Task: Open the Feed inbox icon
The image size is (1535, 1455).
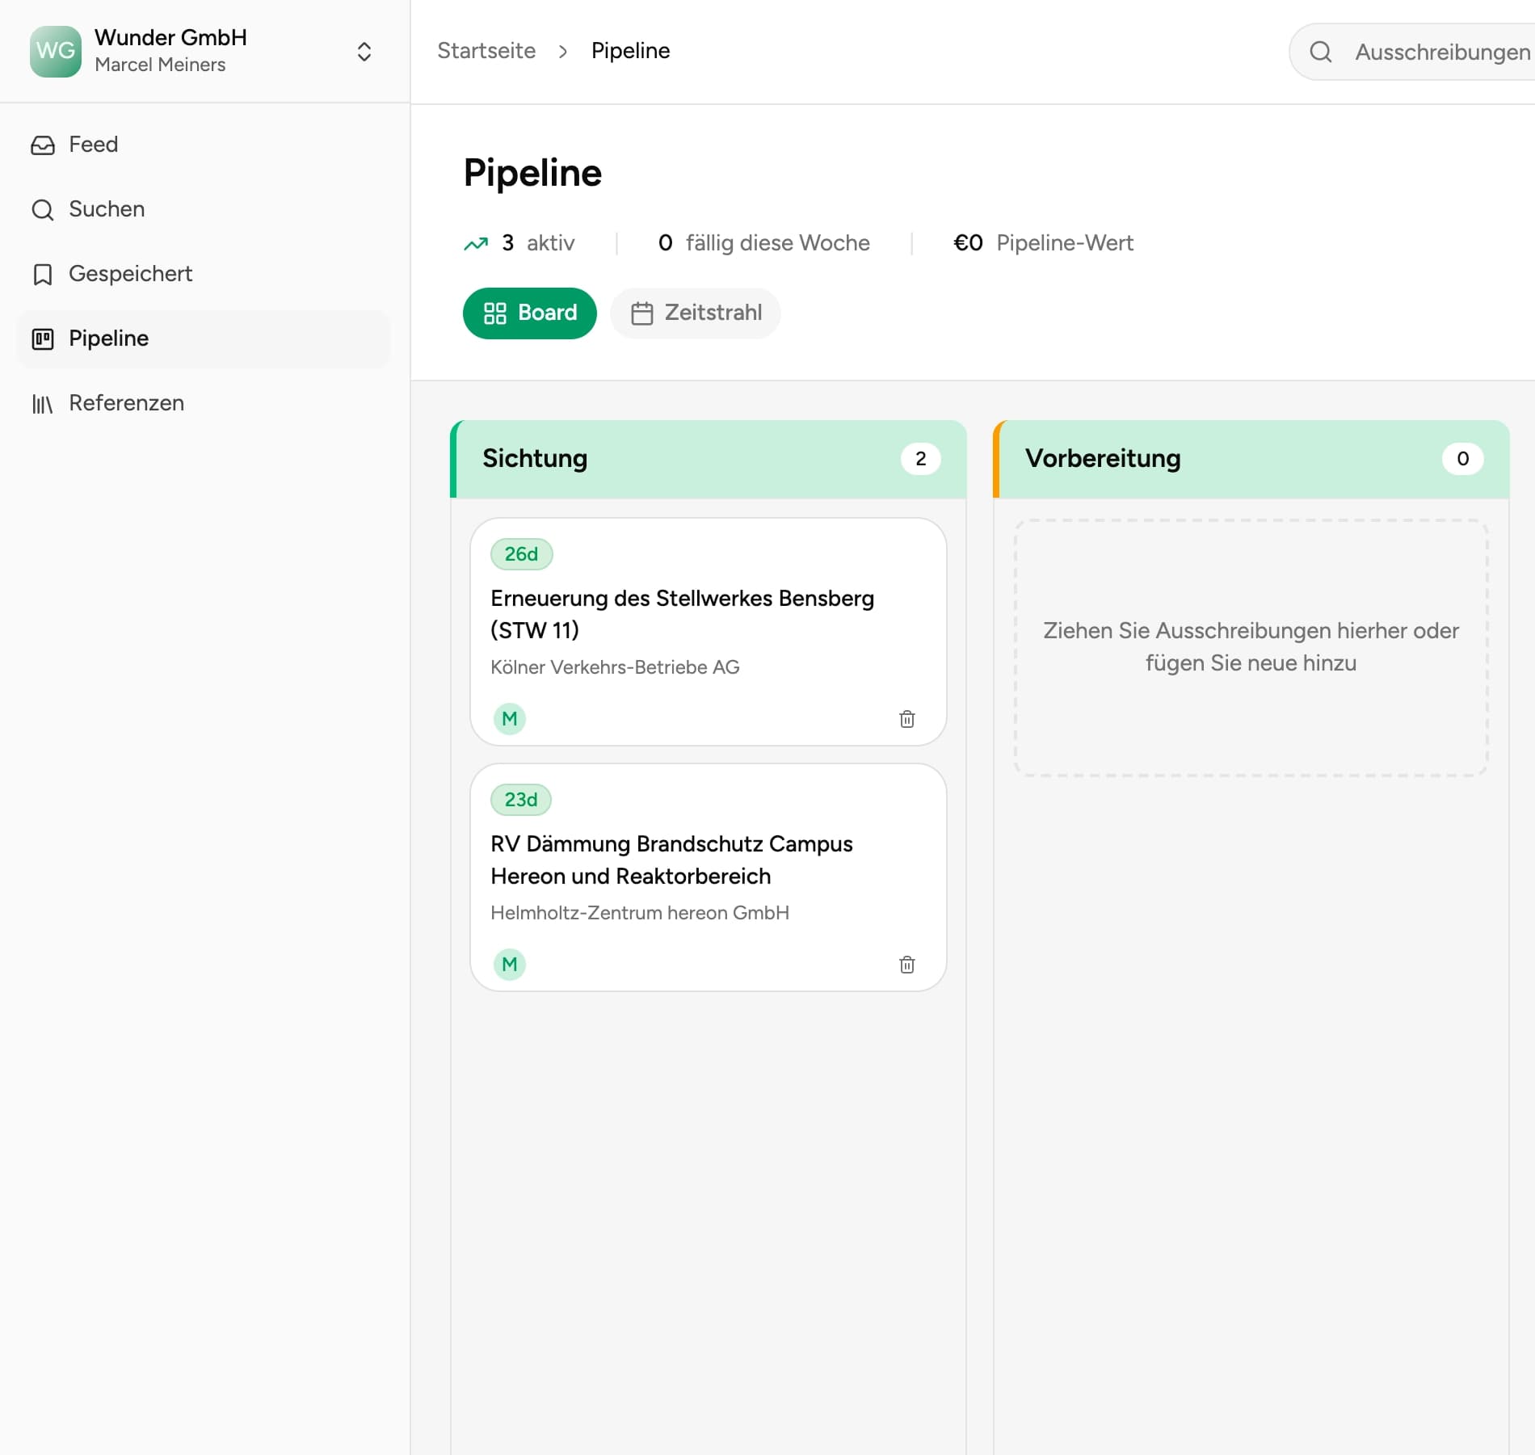Action: click(43, 145)
